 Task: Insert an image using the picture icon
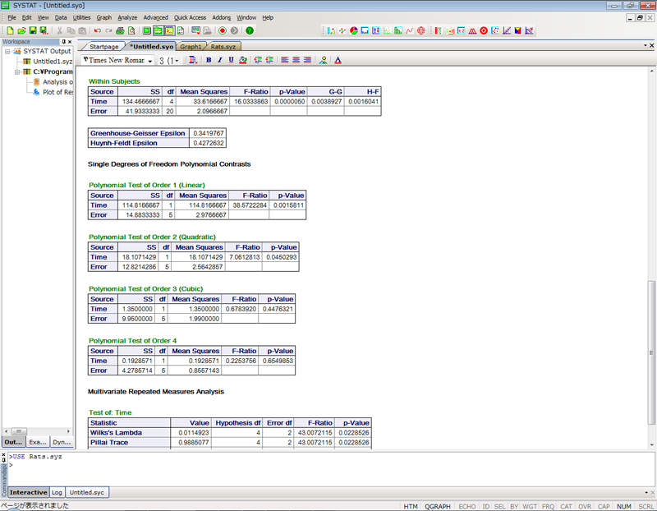(323, 60)
